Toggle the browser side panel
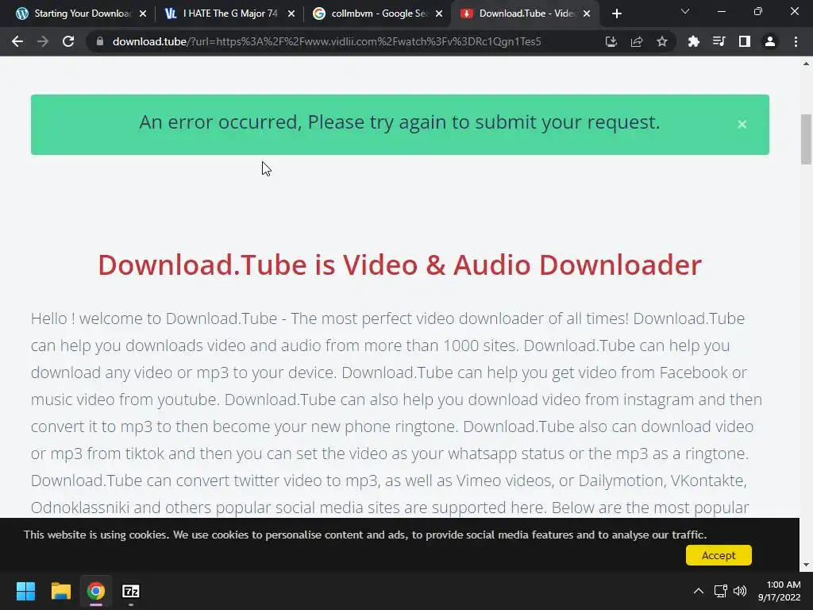The width and height of the screenshot is (813, 610). pyautogui.click(x=744, y=41)
